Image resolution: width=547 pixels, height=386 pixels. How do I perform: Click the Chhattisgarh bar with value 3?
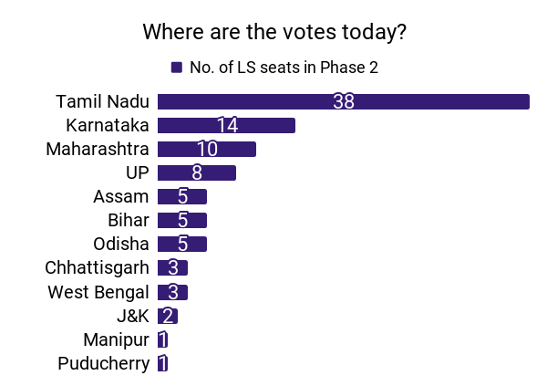click(172, 267)
